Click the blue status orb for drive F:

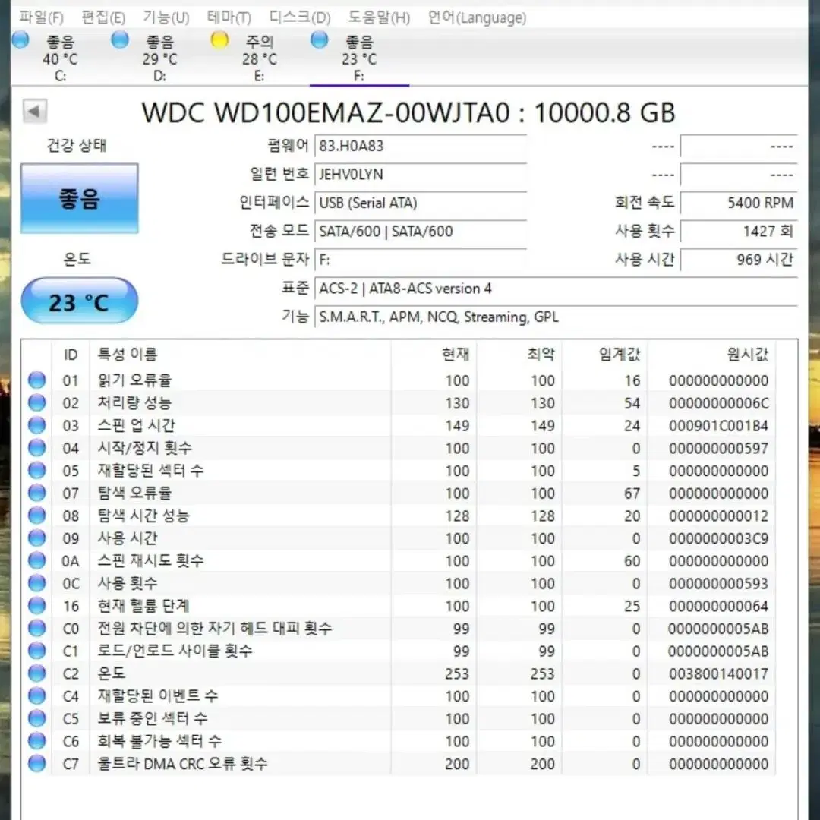(319, 40)
